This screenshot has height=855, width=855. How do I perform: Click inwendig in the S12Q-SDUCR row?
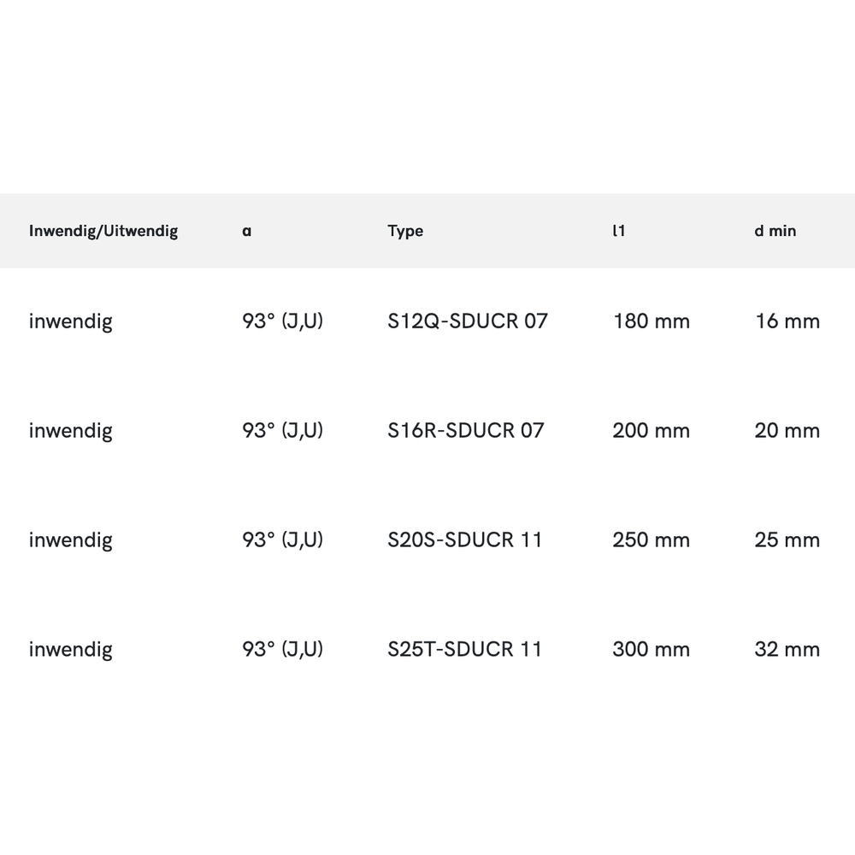click(x=70, y=321)
